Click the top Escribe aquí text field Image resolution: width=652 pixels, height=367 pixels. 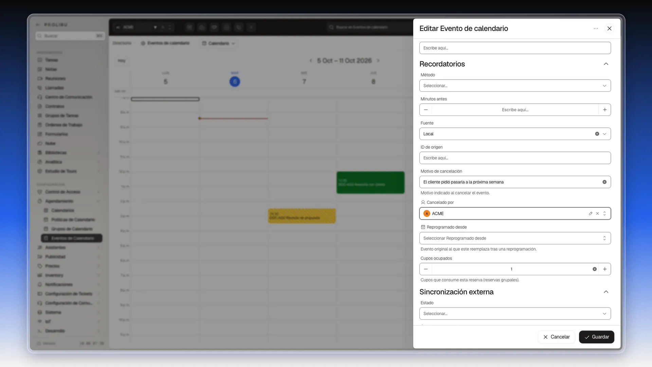click(515, 48)
